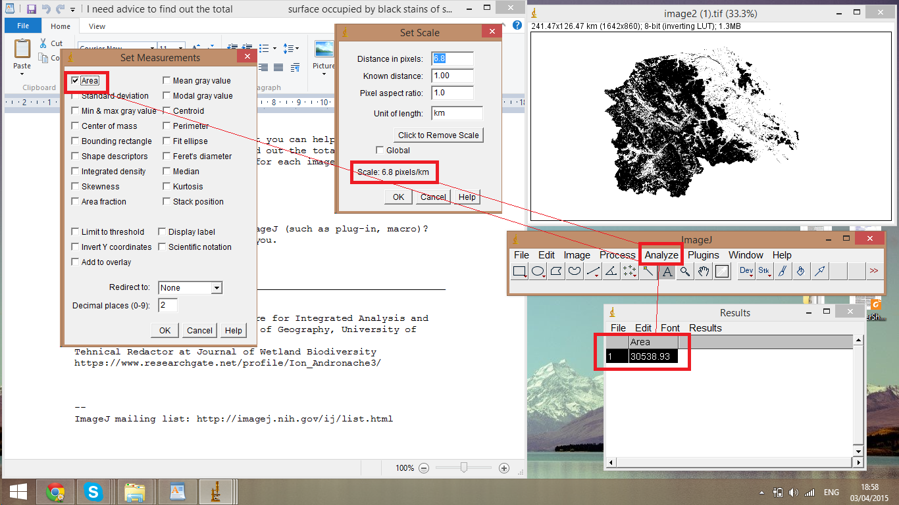Screen dimensions: 899x505
Task: Choose the Polygon selection tool
Action: click(x=556, y=271)
